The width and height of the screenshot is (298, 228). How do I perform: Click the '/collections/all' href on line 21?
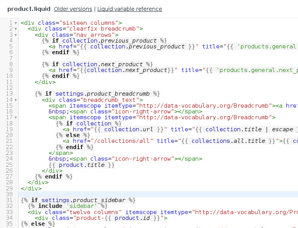(x=122, y=141)
